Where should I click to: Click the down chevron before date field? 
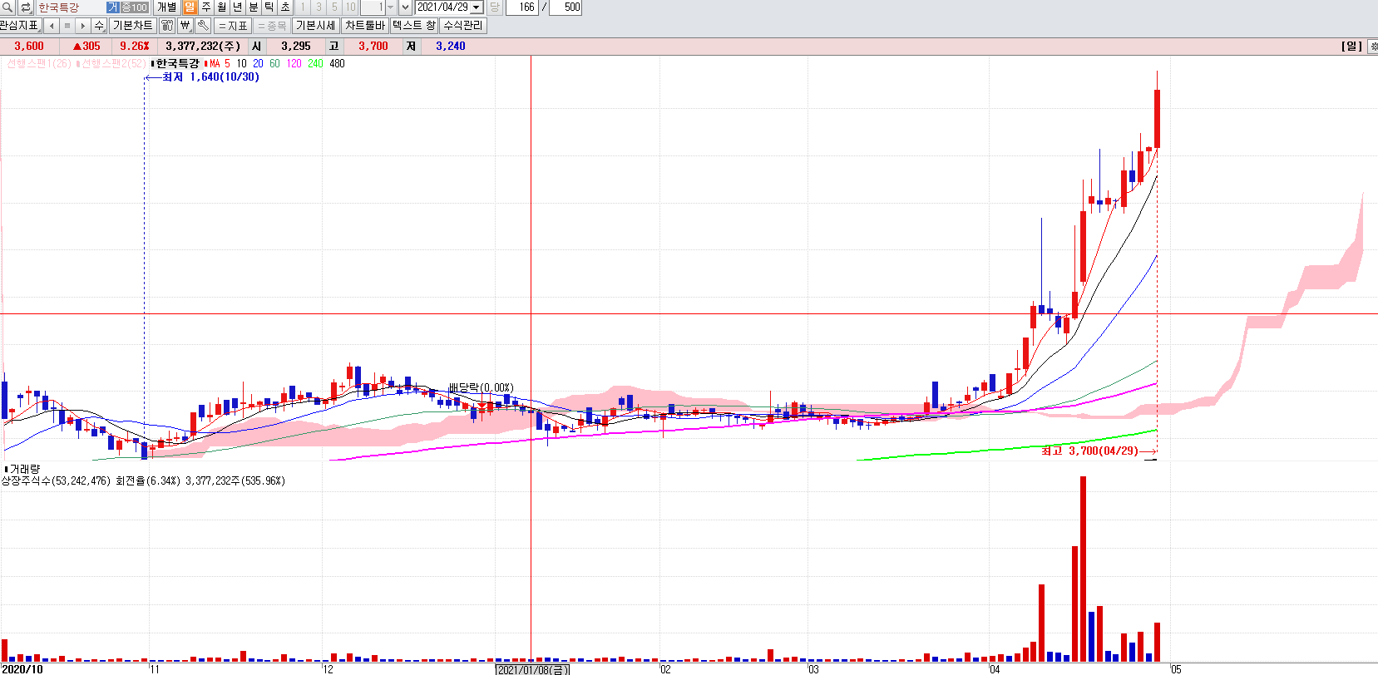coord(406,7)
